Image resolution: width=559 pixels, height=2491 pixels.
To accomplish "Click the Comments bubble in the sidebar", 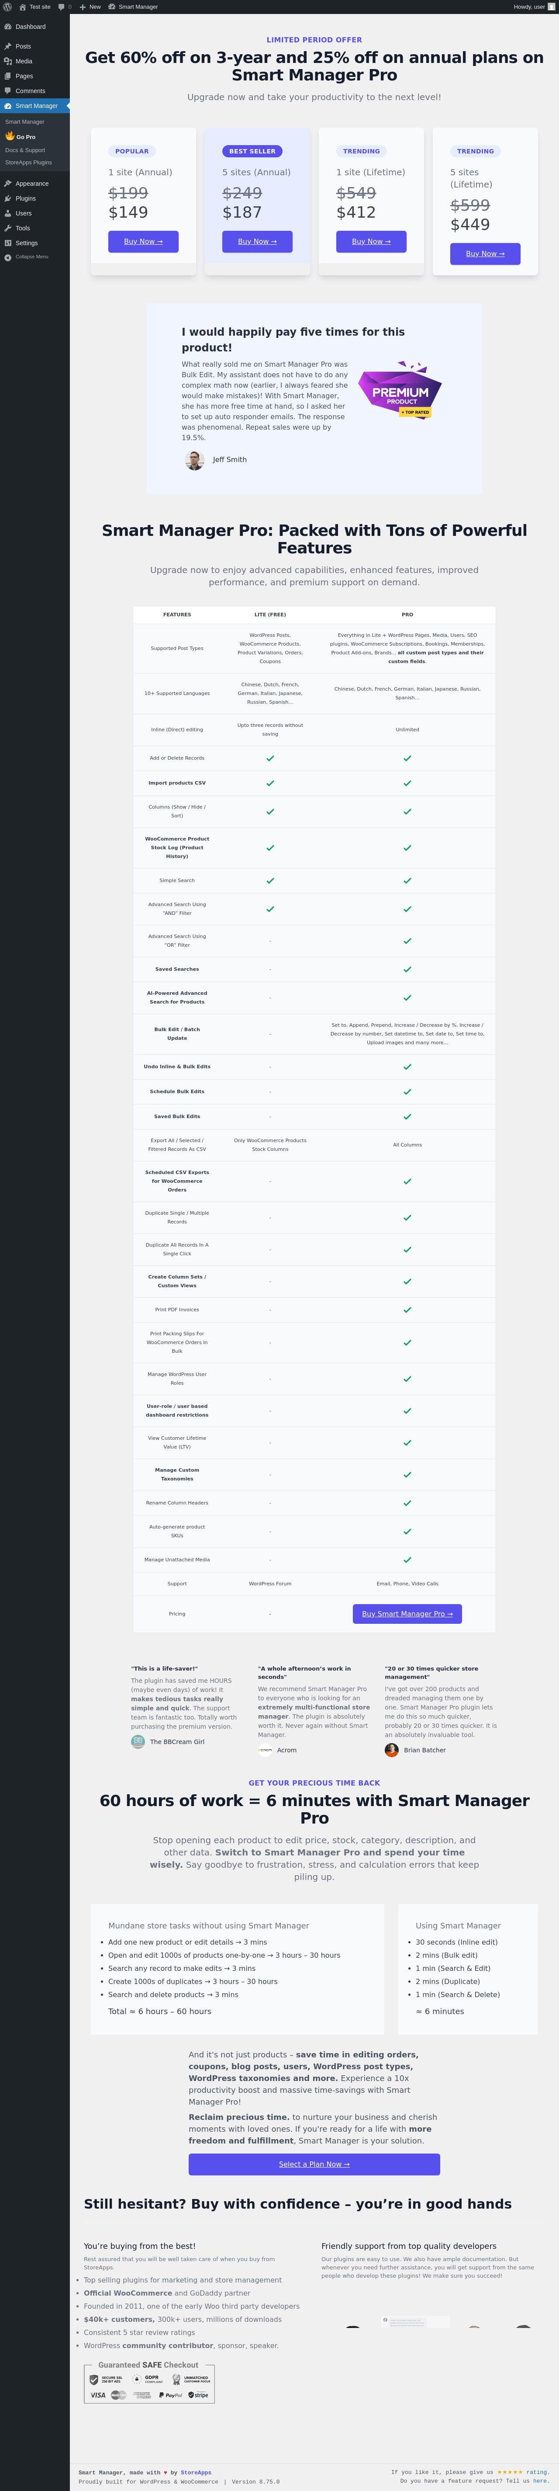I will point(8,91).
